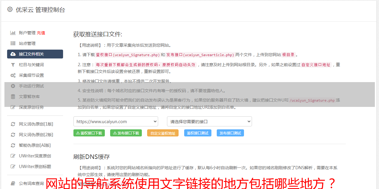Click the blue 鉴权接口测试 button
The width and height of the screenshot is (379, 189).
(x=198, y=133)
